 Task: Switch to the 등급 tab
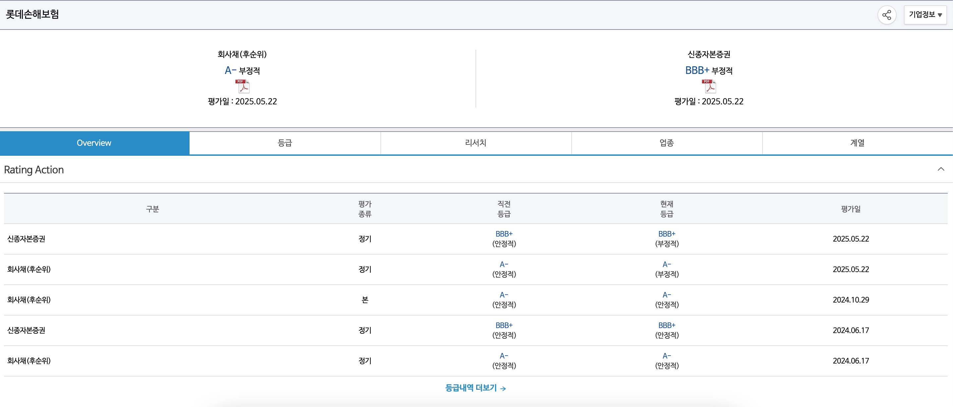(x=285, y=143)
